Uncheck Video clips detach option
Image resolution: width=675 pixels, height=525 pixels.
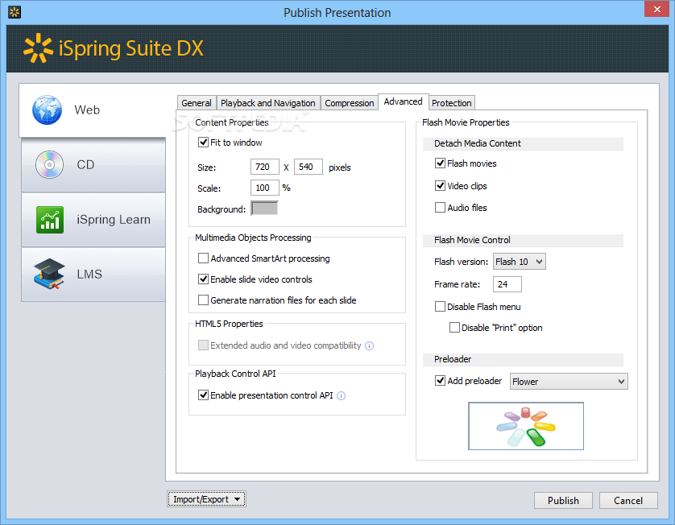point(440,185)
